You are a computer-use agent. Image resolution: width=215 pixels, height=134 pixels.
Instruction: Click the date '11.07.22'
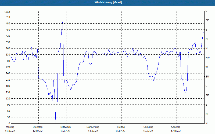pyautogui.click(x=10, y=131)
